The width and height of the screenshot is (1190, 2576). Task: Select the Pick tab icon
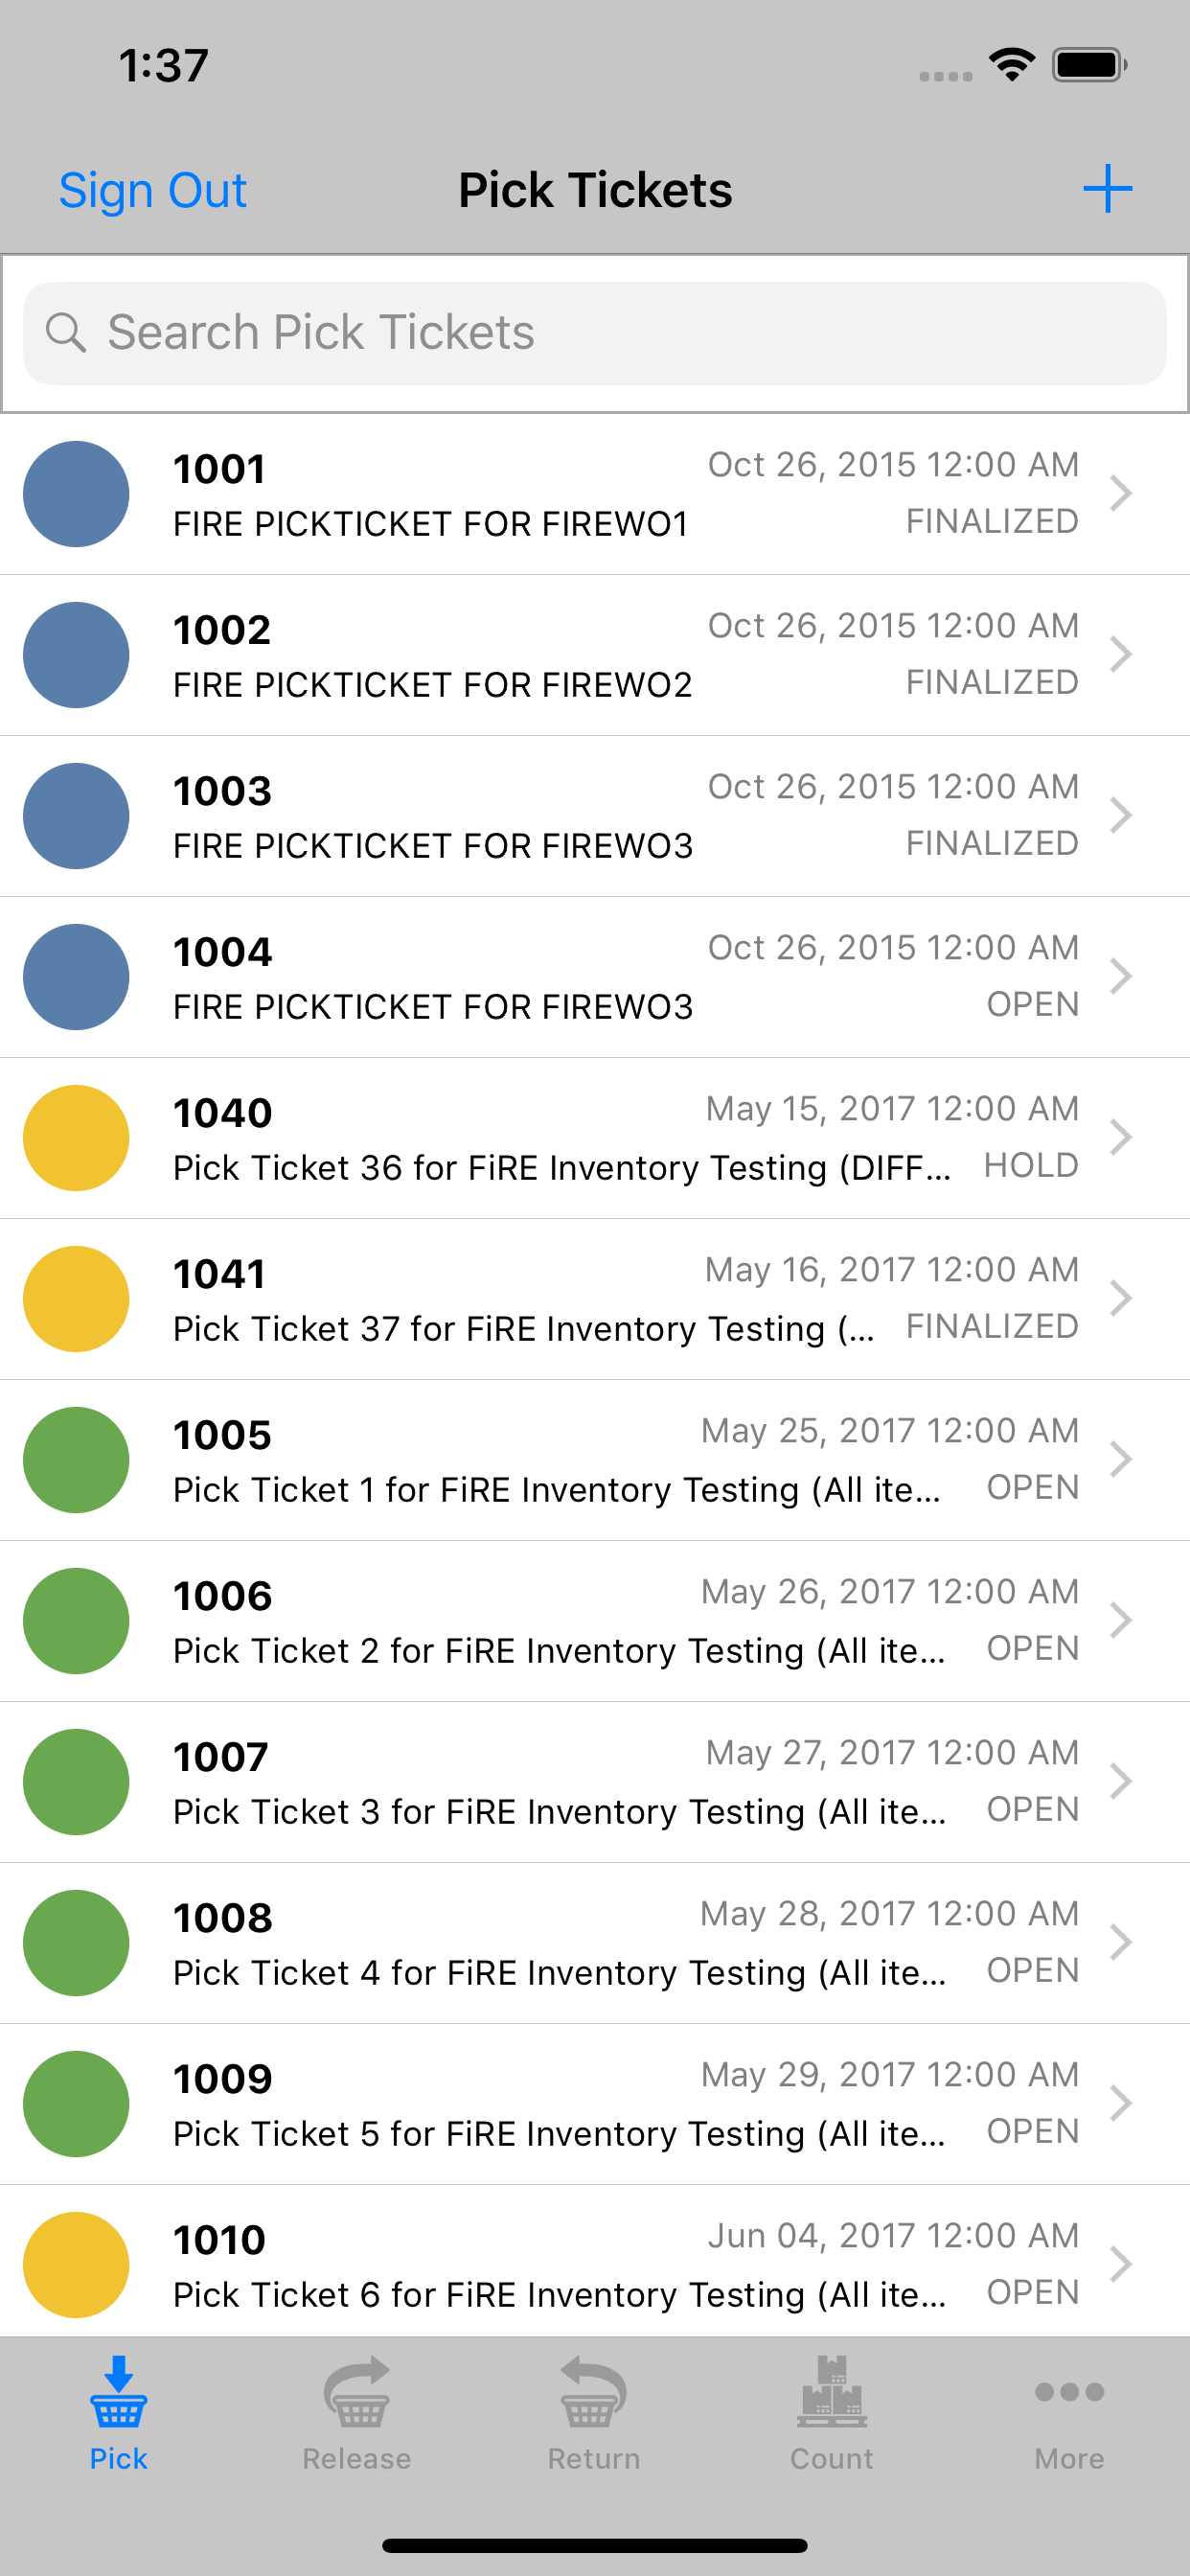pyautogui.click(x=119, y=2392)
